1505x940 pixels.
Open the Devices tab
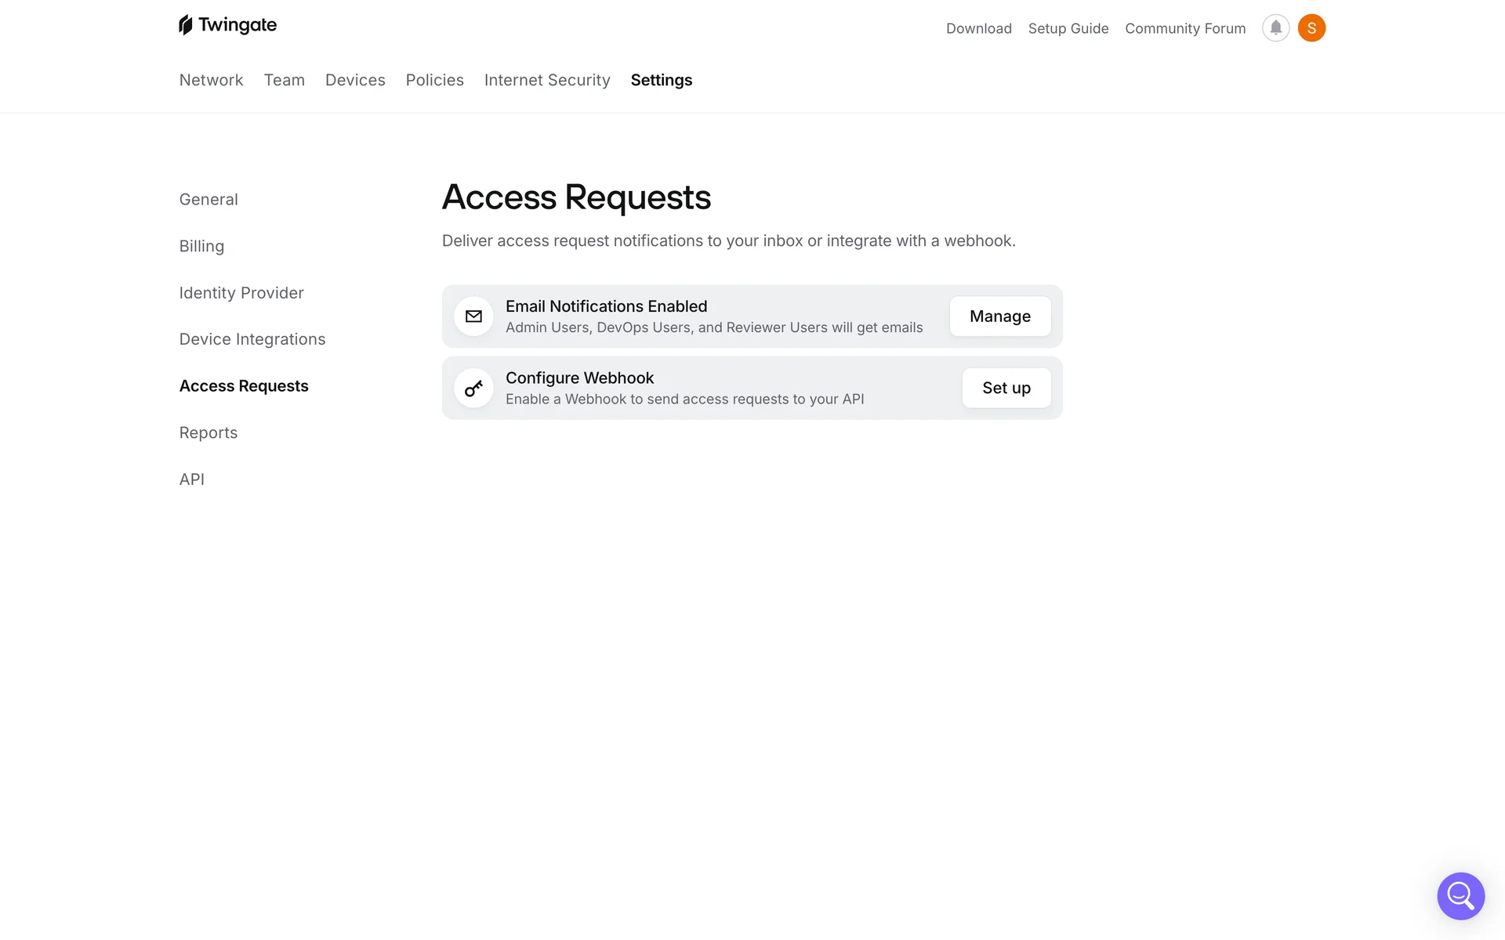tap(355, 80)
